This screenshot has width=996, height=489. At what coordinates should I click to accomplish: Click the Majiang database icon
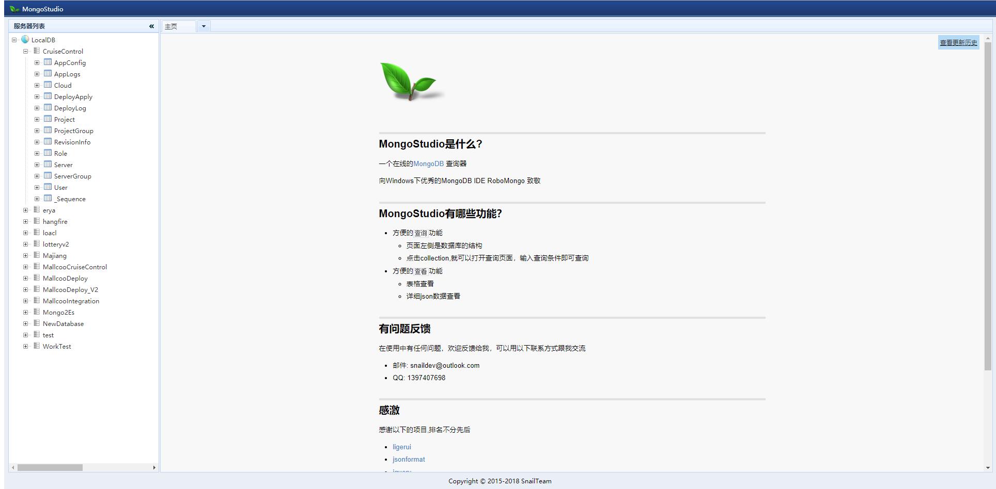(37, 255)
